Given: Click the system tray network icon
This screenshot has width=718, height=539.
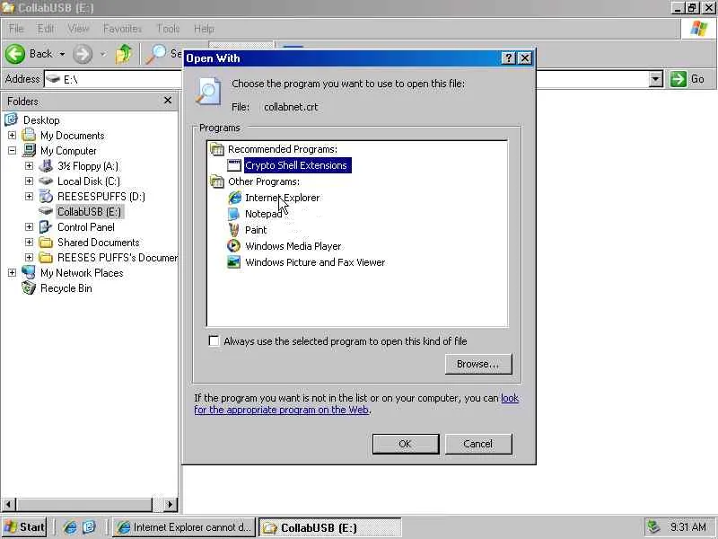Looking at the screenshot, I should click(x=654, y=527).
